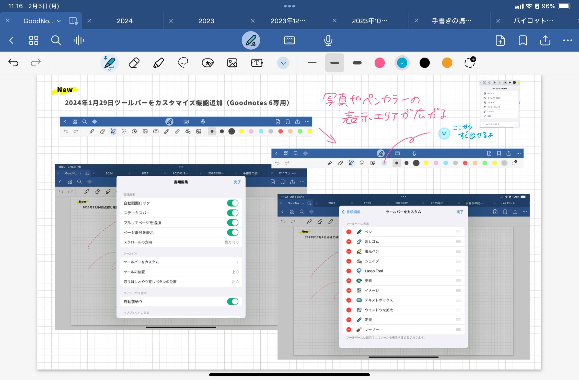Undo the last stroke
Screen dimensions: 579x380
(13, 63)
